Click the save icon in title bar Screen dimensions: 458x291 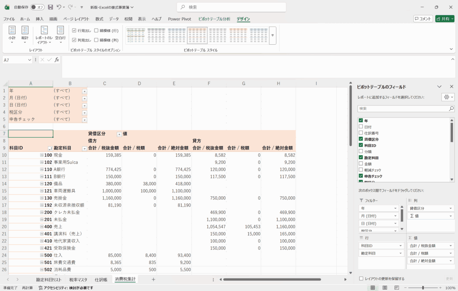(x=50, y=7)
